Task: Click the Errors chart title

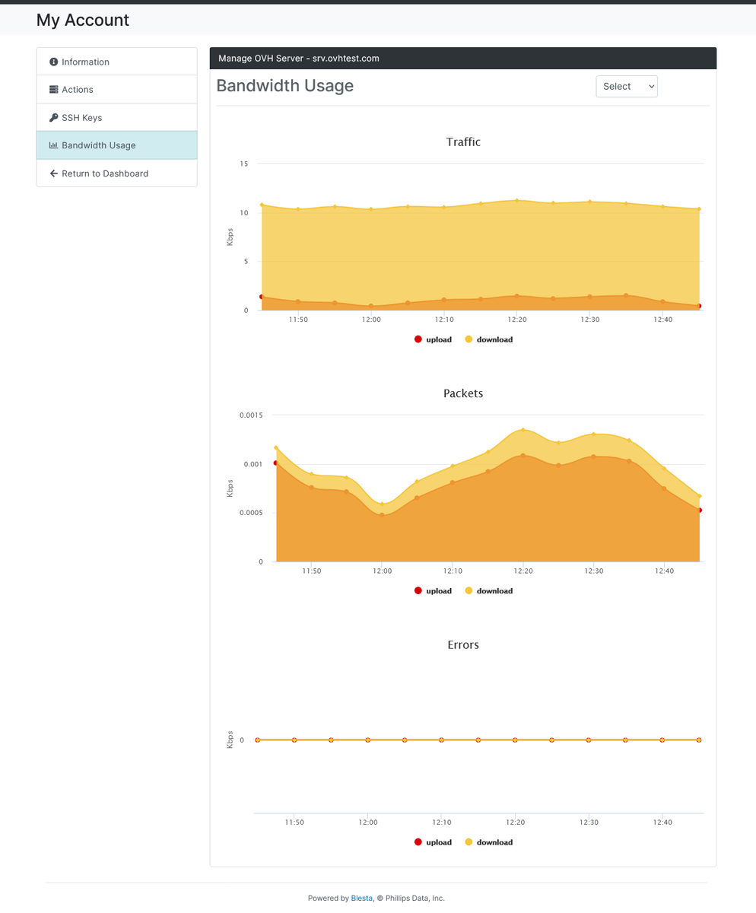Action: tap(463, 645)
